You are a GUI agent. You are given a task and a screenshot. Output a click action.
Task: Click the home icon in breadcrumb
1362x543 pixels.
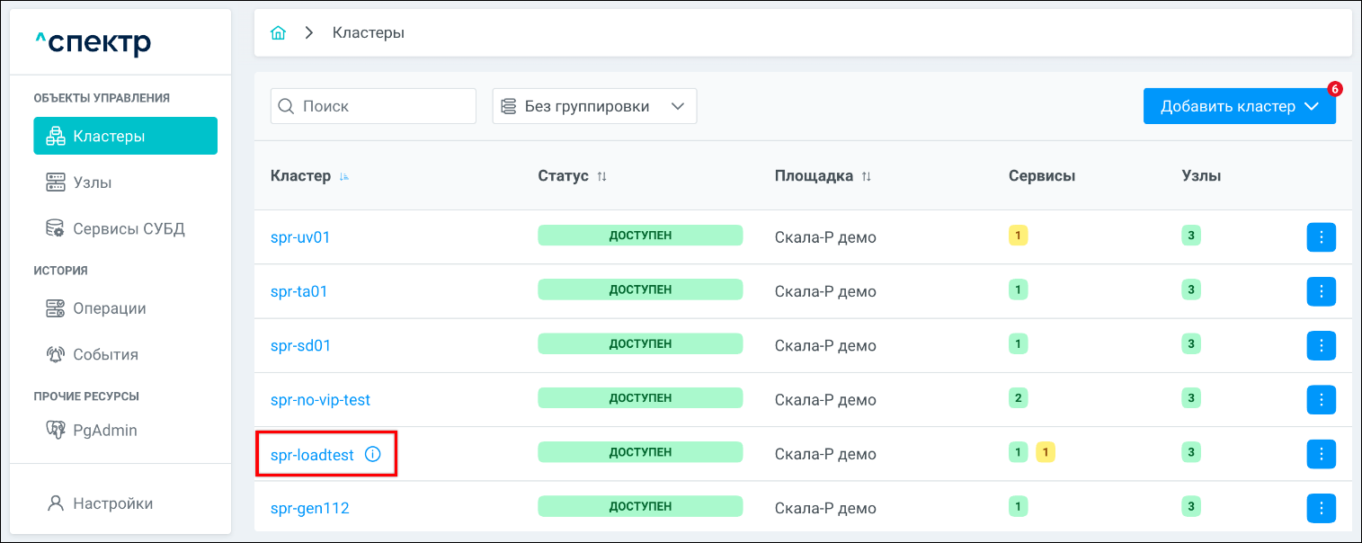coord(279,32)
